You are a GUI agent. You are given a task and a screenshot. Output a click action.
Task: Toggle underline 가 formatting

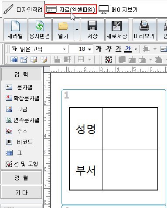118,49
